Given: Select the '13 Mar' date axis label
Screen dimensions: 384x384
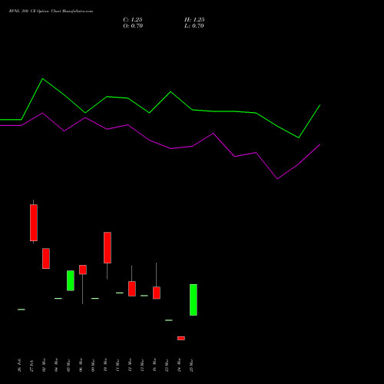Looking at the screenshot, I should [x=142, y=366].
